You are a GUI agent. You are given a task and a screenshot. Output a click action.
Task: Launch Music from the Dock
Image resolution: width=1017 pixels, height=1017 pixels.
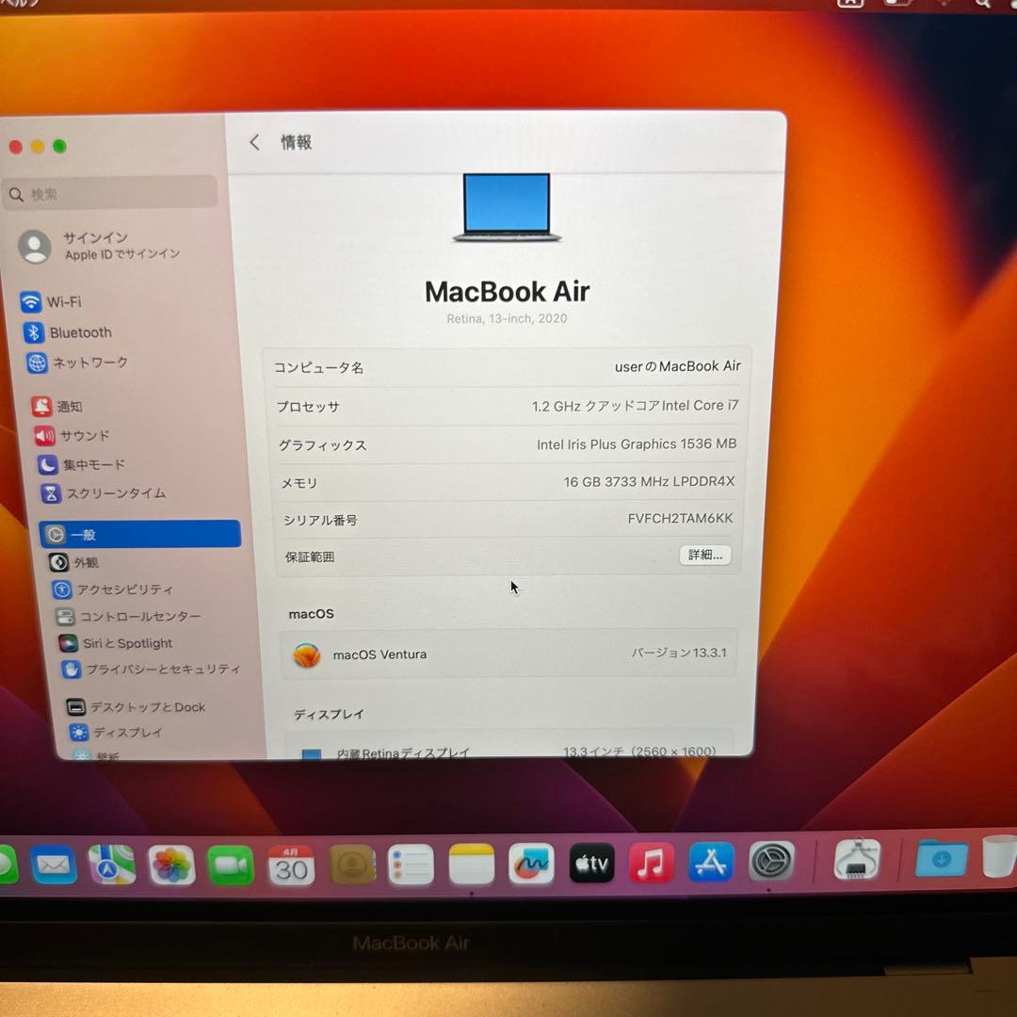pos(652,863)
